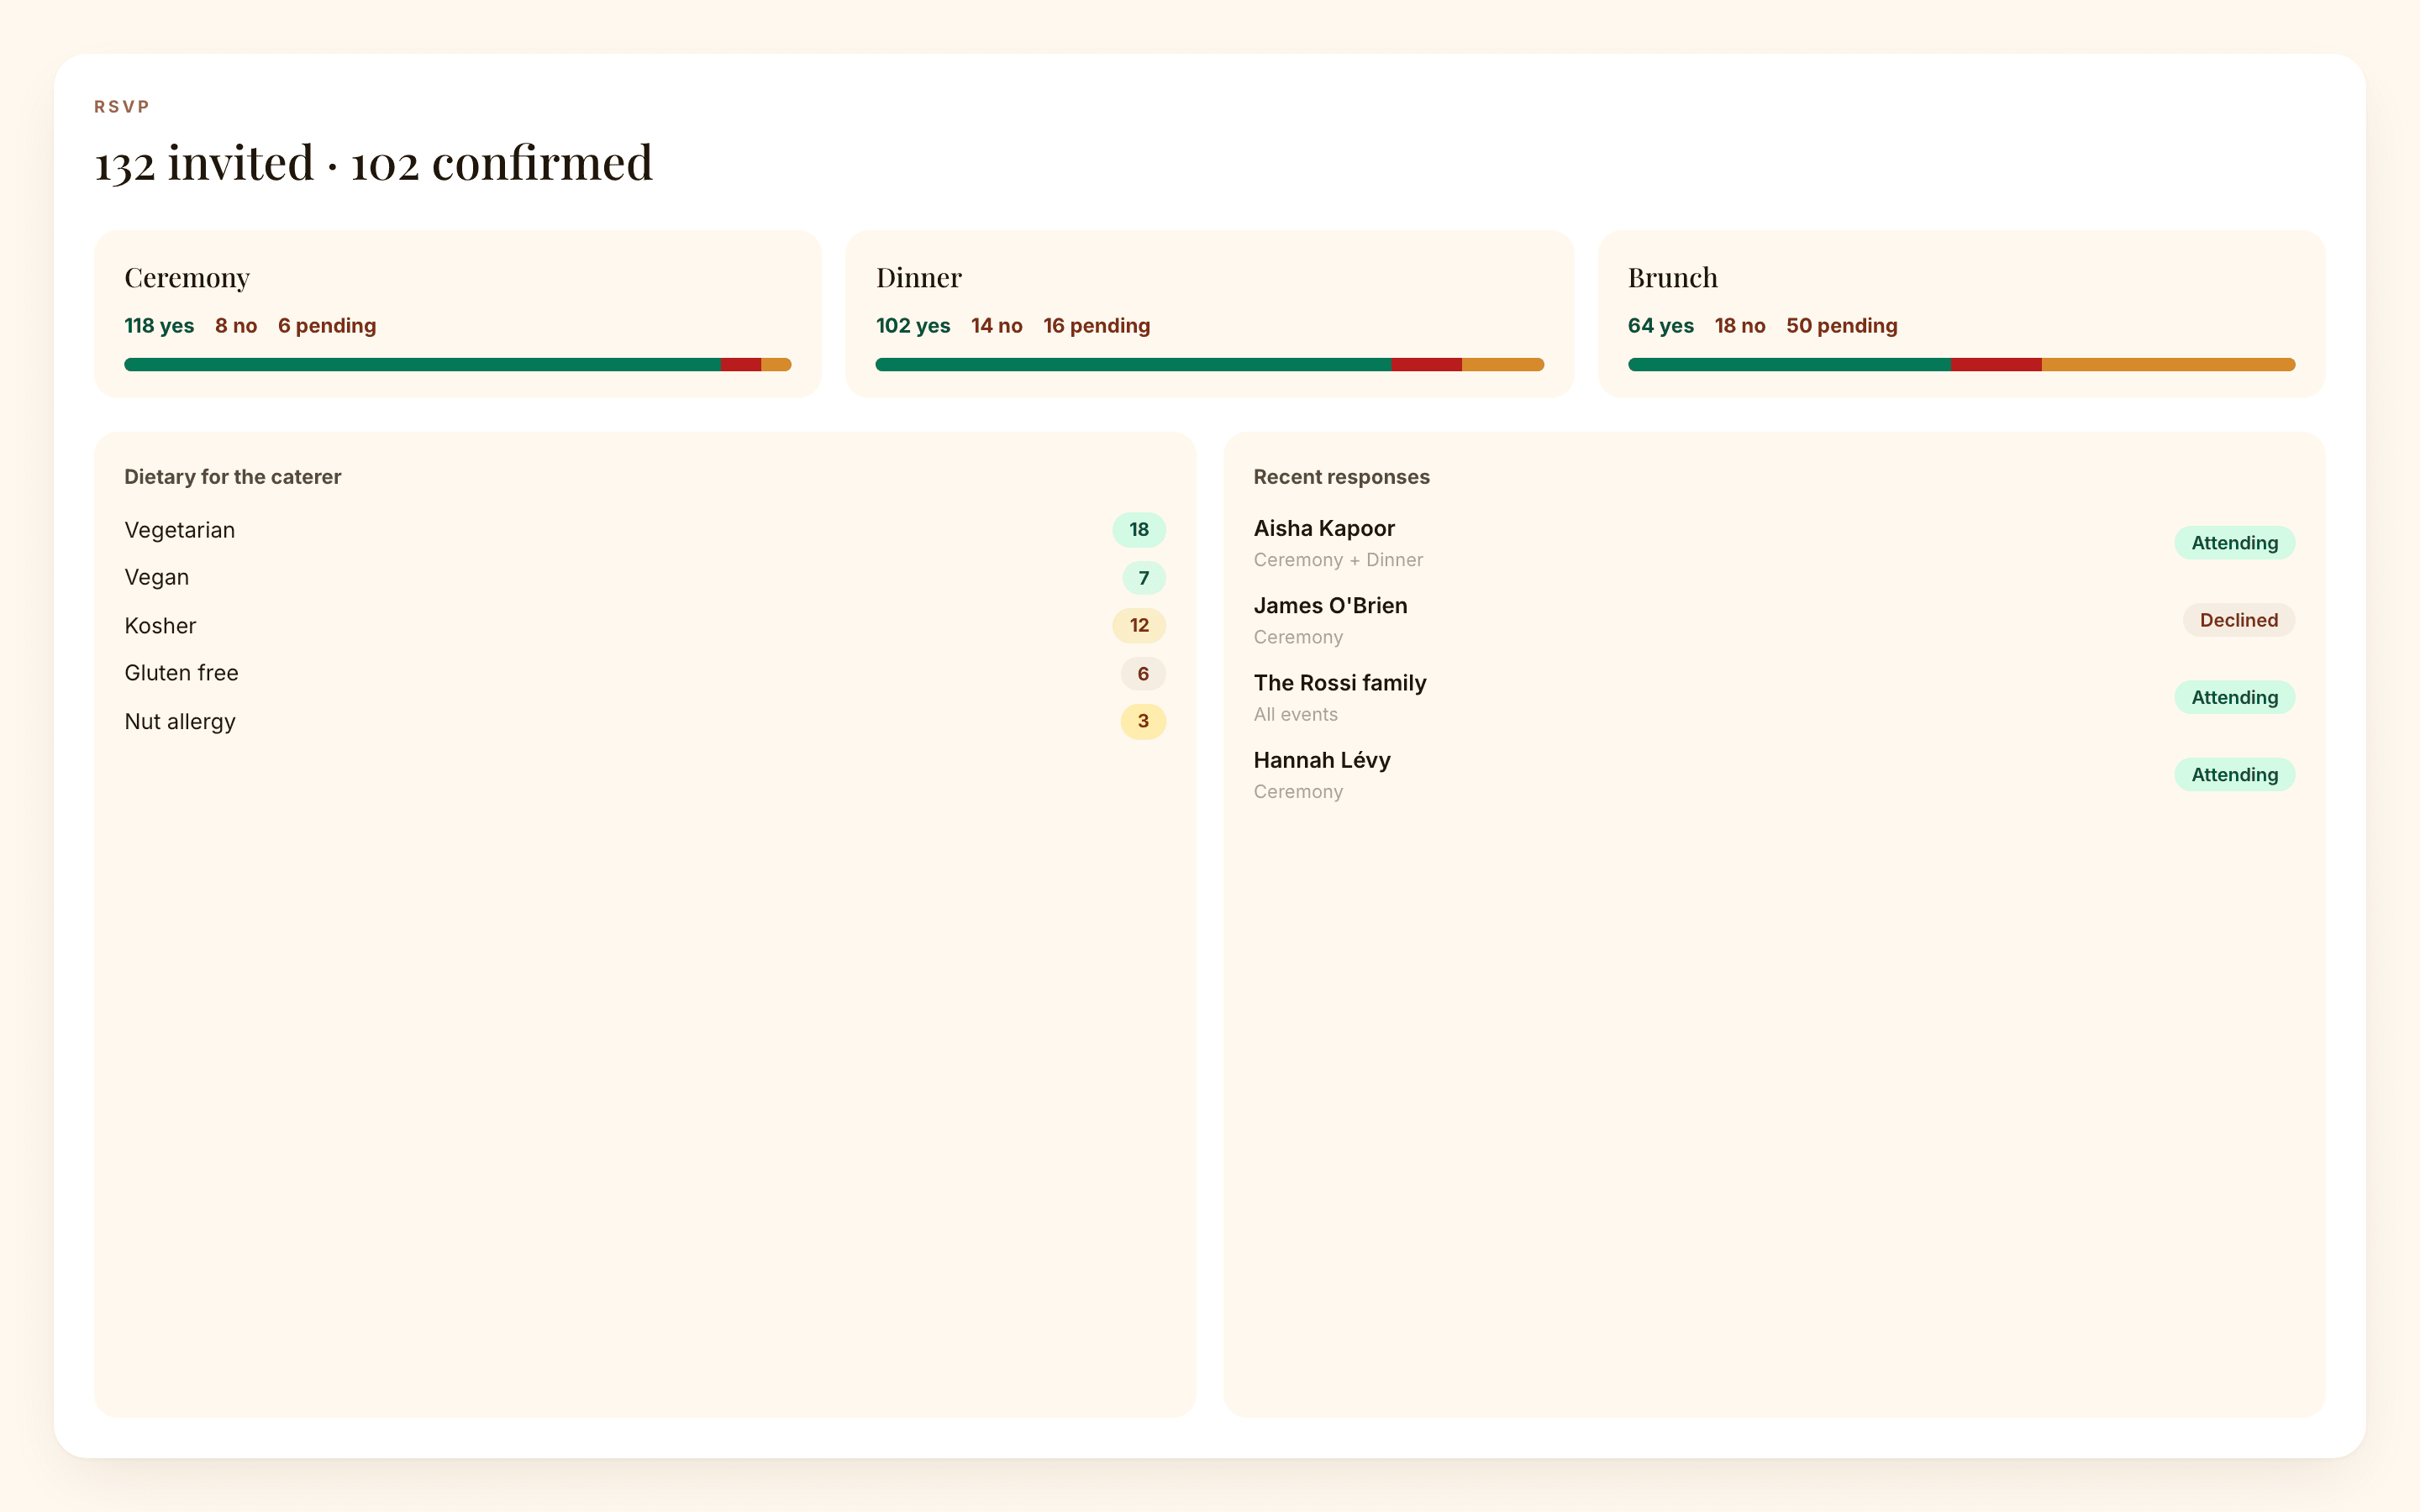Open the Brunch event card
This screenshot has height=1512, width=2420.
[x=1961, y=314]
